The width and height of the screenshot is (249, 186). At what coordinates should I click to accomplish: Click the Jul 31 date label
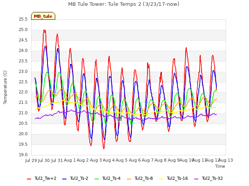pos(57,160)
